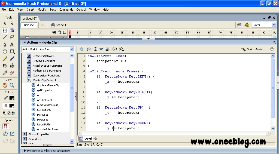The height and width of the screenshot is (154, 279).
Task: Click the No Color button
Action: (9, 113)
